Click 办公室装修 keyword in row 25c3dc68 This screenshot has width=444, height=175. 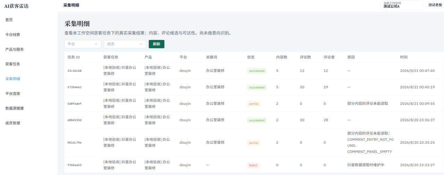click(x=215, y=71)
